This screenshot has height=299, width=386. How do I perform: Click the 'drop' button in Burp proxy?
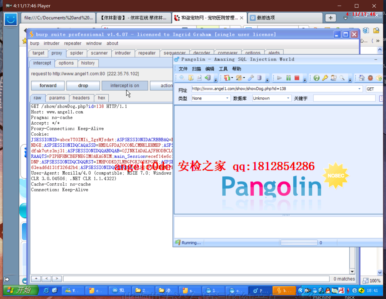coord(83,86)
